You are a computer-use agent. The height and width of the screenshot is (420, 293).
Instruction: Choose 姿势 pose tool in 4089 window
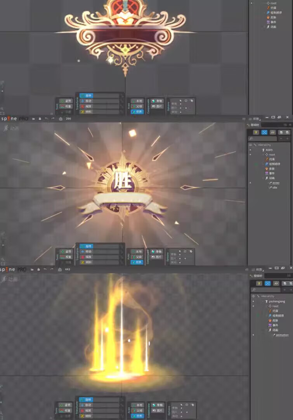click(66, 252)
